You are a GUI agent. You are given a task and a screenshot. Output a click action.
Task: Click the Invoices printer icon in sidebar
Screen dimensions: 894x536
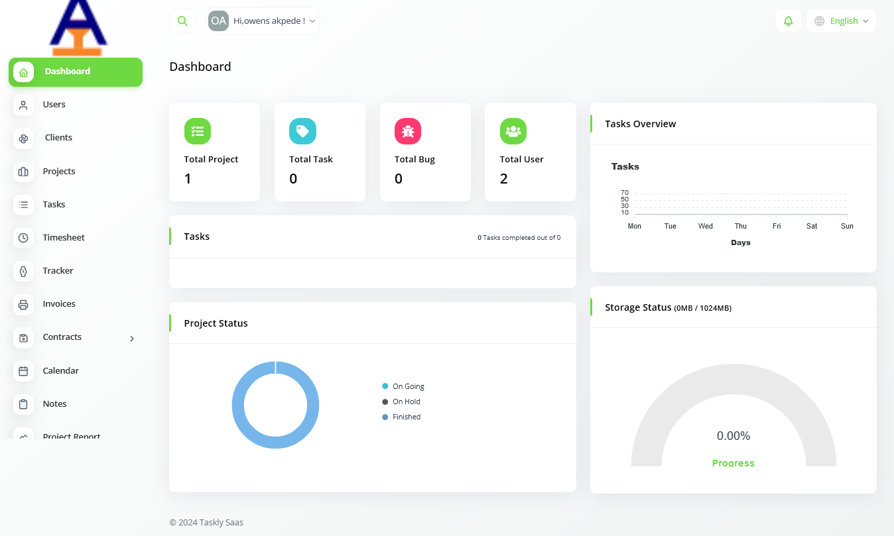[23, 304]
